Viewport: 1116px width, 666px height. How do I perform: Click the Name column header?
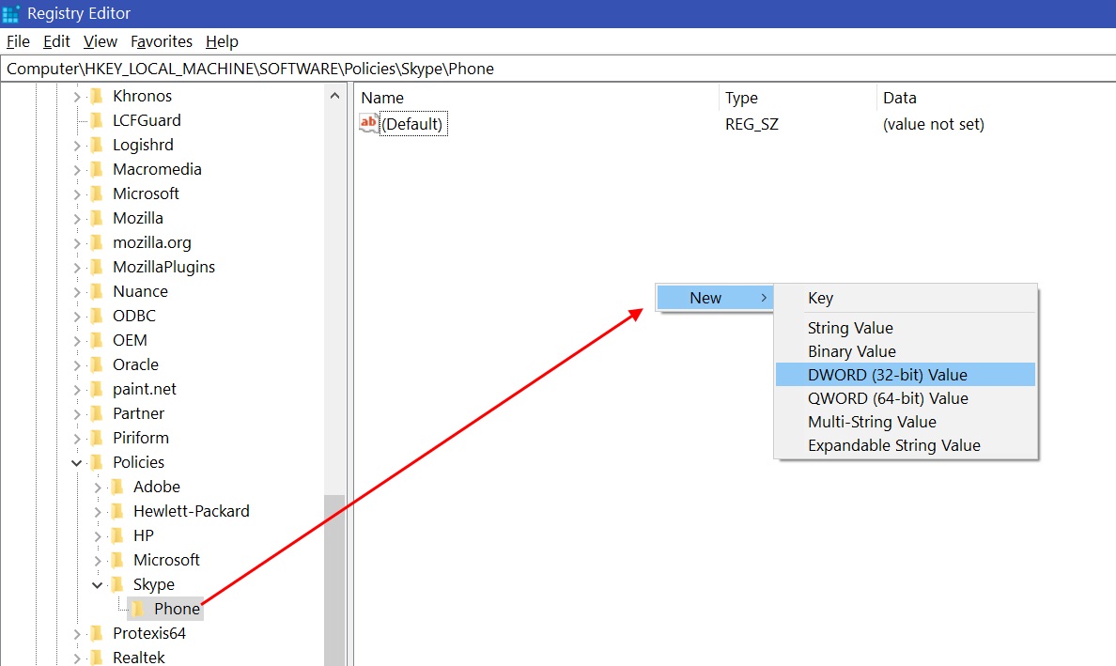pyautogui.click(x=382, y=98)
